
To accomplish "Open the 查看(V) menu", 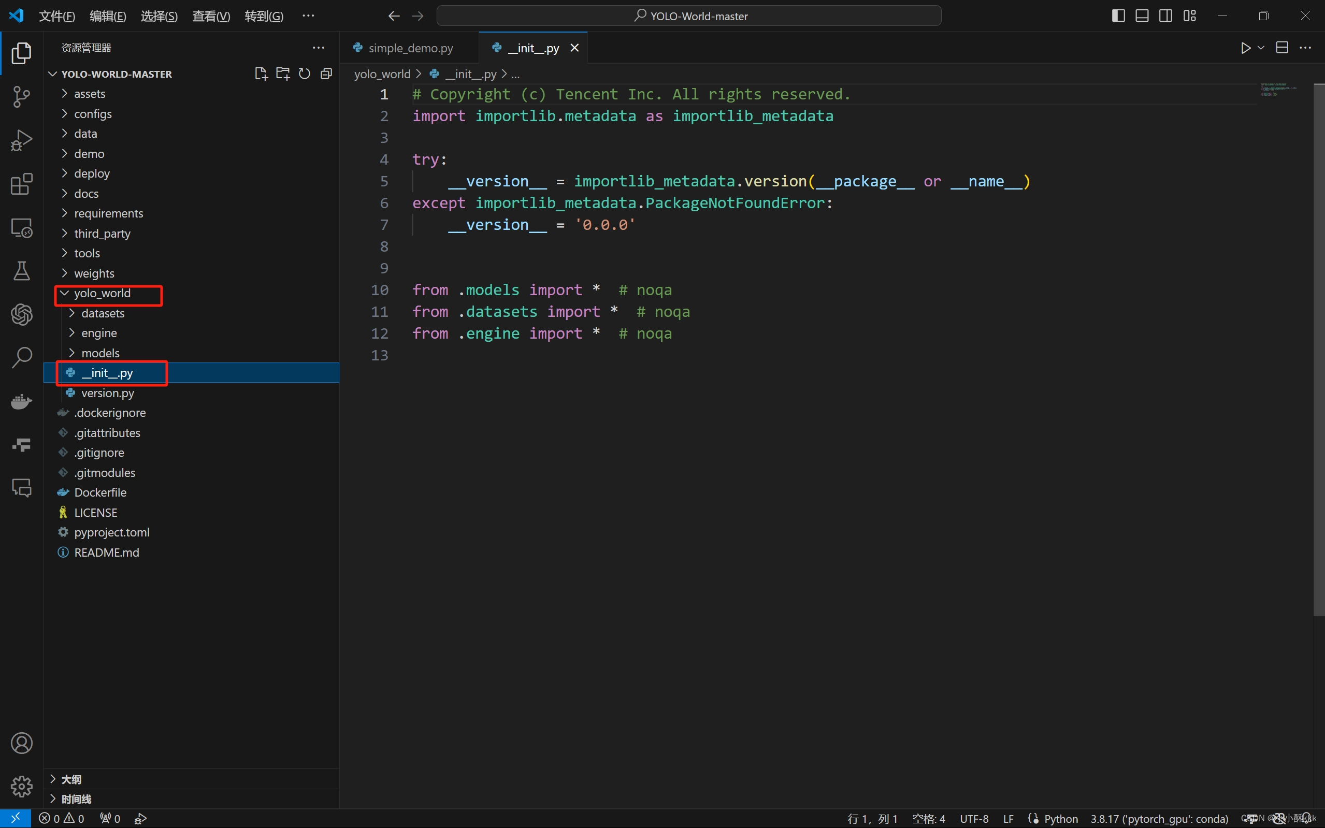I will point(211,16).
